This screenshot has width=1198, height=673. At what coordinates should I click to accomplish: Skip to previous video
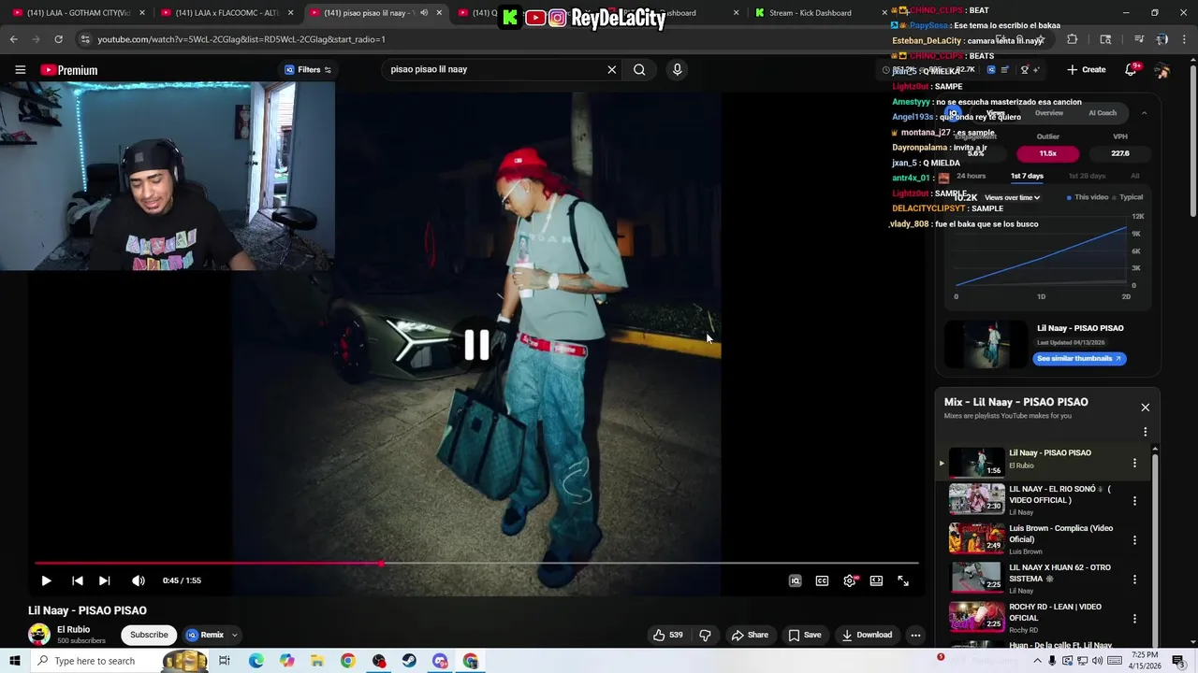(x=78, y=580)
